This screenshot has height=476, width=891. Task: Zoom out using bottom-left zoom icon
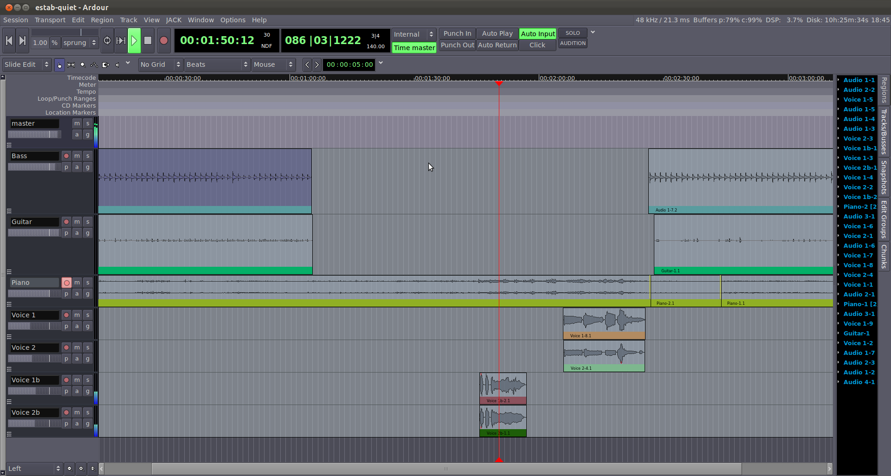pyautogui.click(x=70, y=469)
